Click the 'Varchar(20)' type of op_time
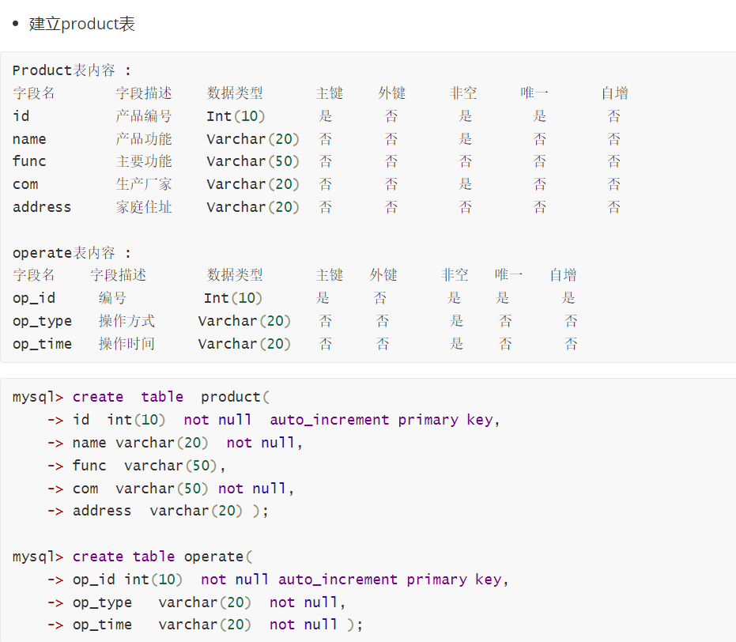This screenshot has height=642, width=736. (244, 344)
